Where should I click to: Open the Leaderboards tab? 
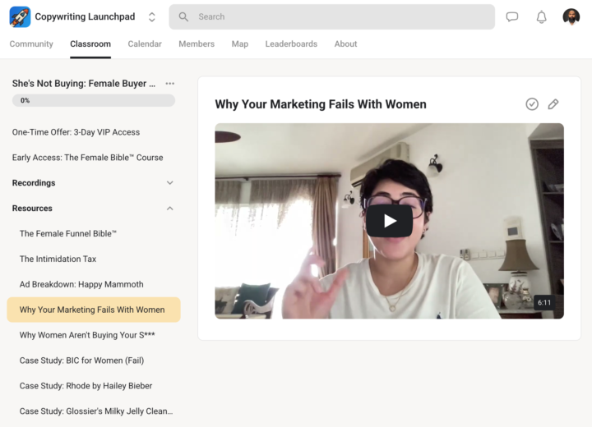(x=291, y=44)
